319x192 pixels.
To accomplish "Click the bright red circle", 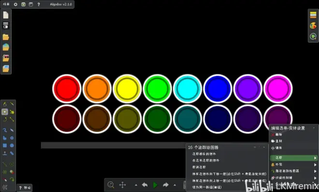I will point(67,89).
